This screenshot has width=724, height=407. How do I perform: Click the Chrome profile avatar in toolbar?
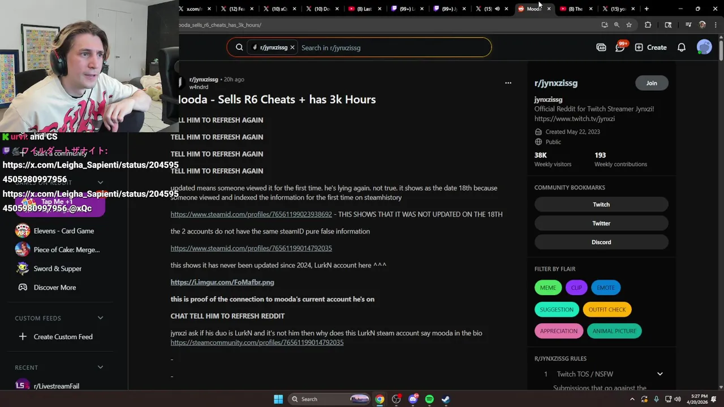(703, 25)
